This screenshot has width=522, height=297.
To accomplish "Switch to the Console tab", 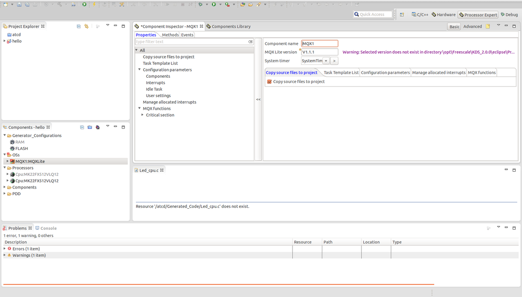I will (46, 228).
